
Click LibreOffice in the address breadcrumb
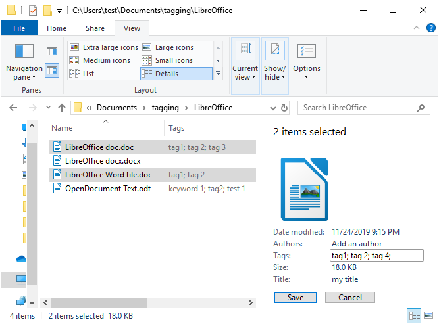pyautogui.click(x=213, y=108)
